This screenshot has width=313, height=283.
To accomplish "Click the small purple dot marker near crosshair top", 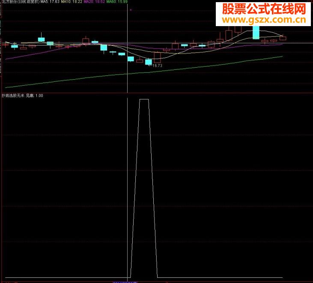I will coord(131,9).
